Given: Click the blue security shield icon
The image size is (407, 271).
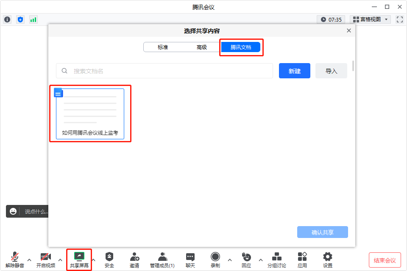Looking at the screenshot, I should click(20, 19).
